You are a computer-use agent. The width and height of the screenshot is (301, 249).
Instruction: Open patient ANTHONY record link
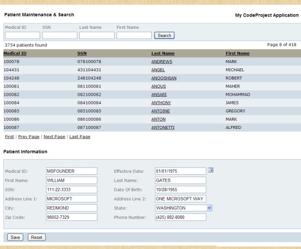point(161,103)
